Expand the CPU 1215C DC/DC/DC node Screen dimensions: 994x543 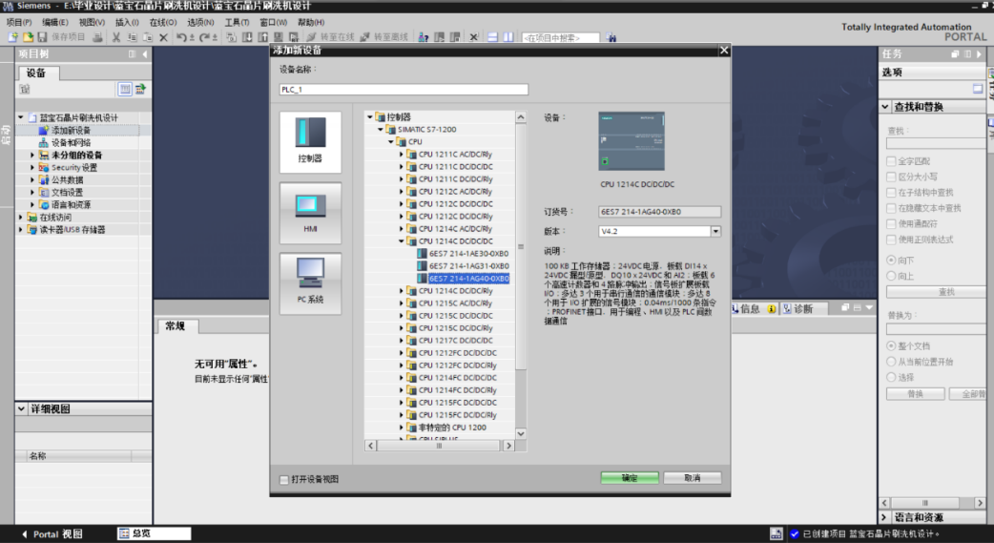pos(402,316)
